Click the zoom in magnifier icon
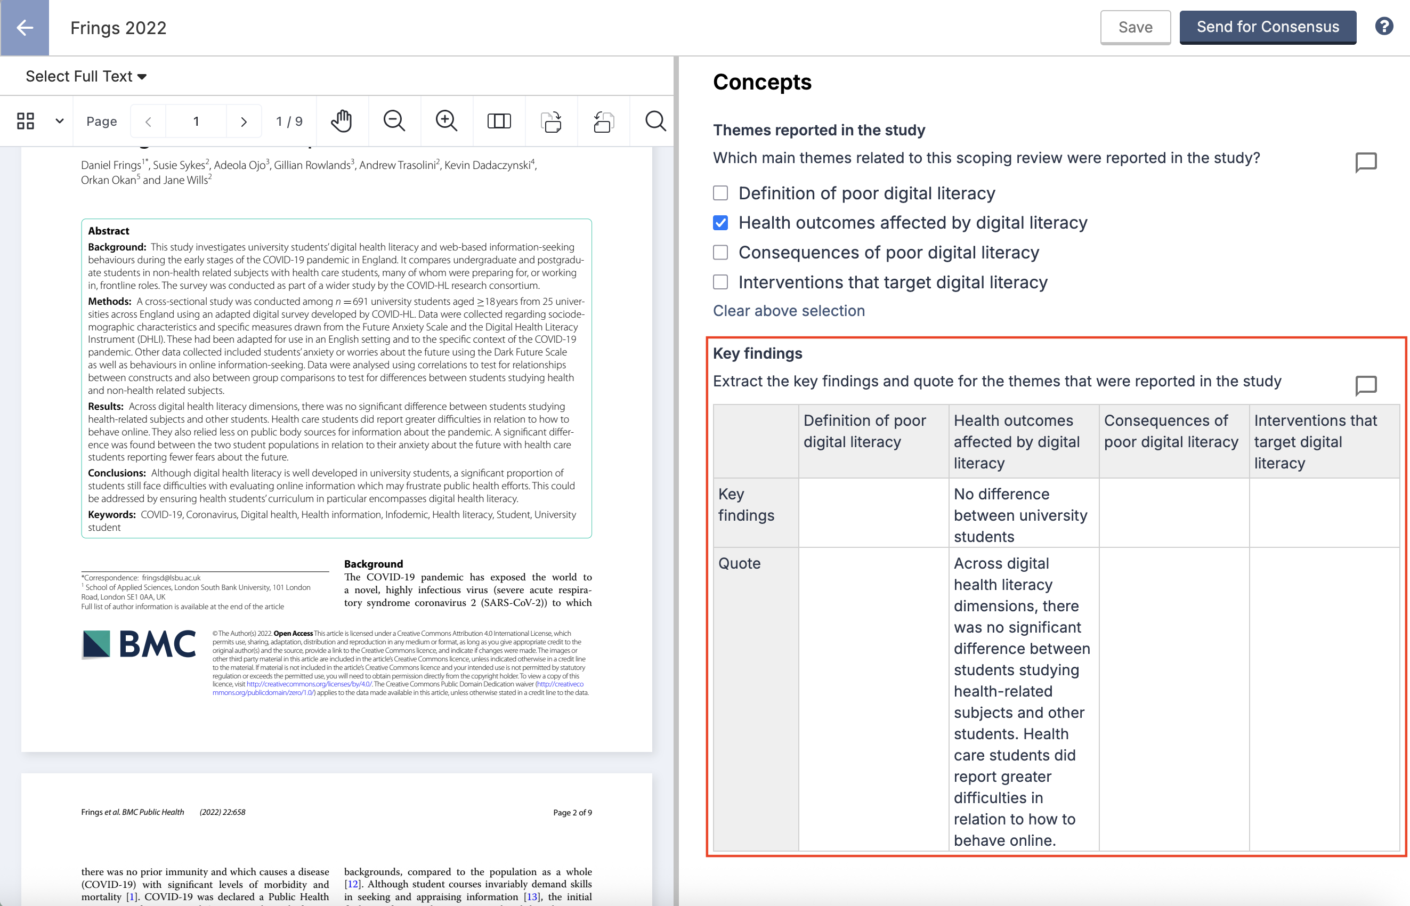Image resolution: width=1410 pixels, height=906 pixels. click(x=446, y=121)
